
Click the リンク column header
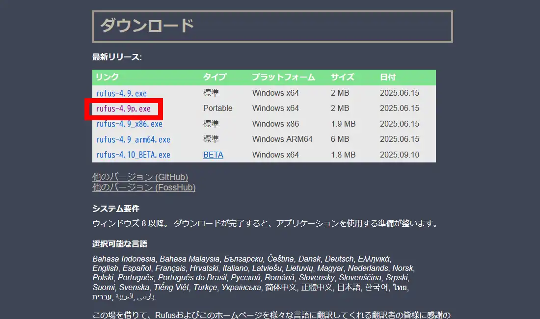pyautogui.click(x=107, y=77)
